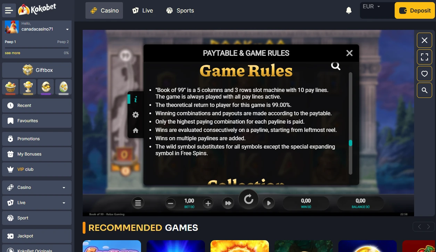Open the Sport sidebar item
This screenshot has width=436, height=252.
[x=37, y=218]
